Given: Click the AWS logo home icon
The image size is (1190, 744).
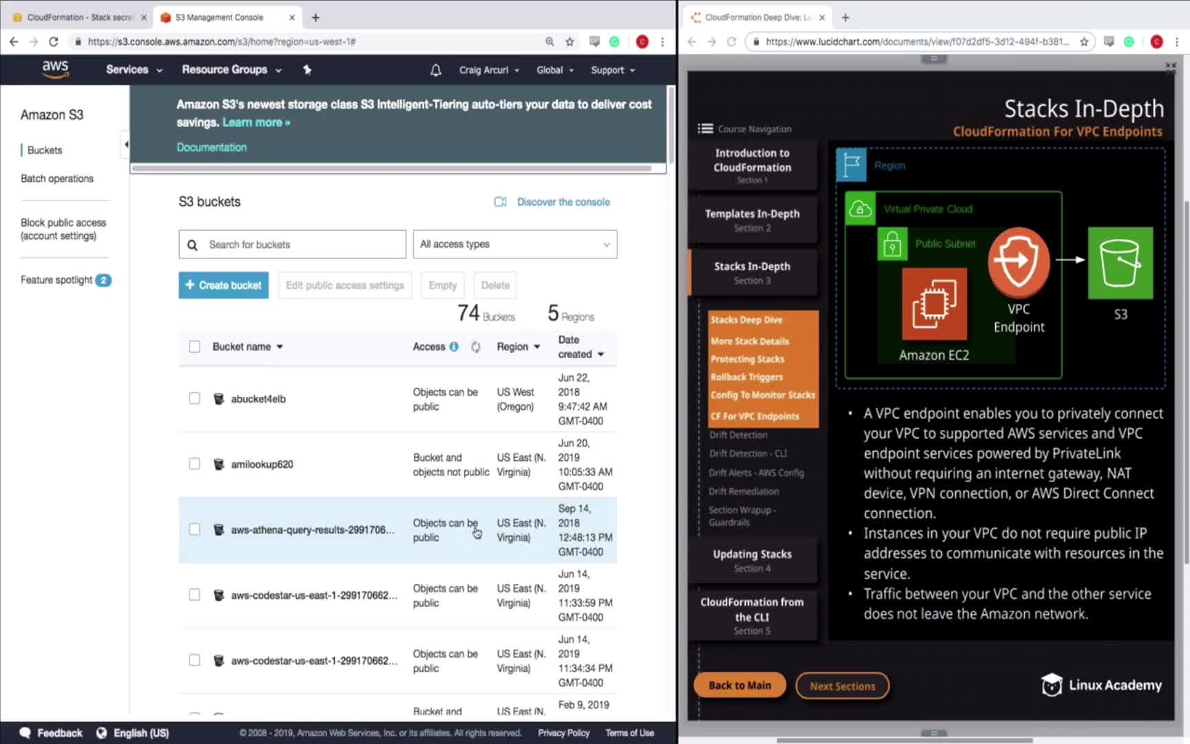Looking at the screenshot, I should click(55, 69).
